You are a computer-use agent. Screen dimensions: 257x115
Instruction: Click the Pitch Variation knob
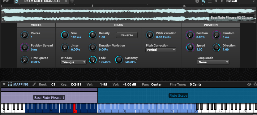click(x=150, y=35)
